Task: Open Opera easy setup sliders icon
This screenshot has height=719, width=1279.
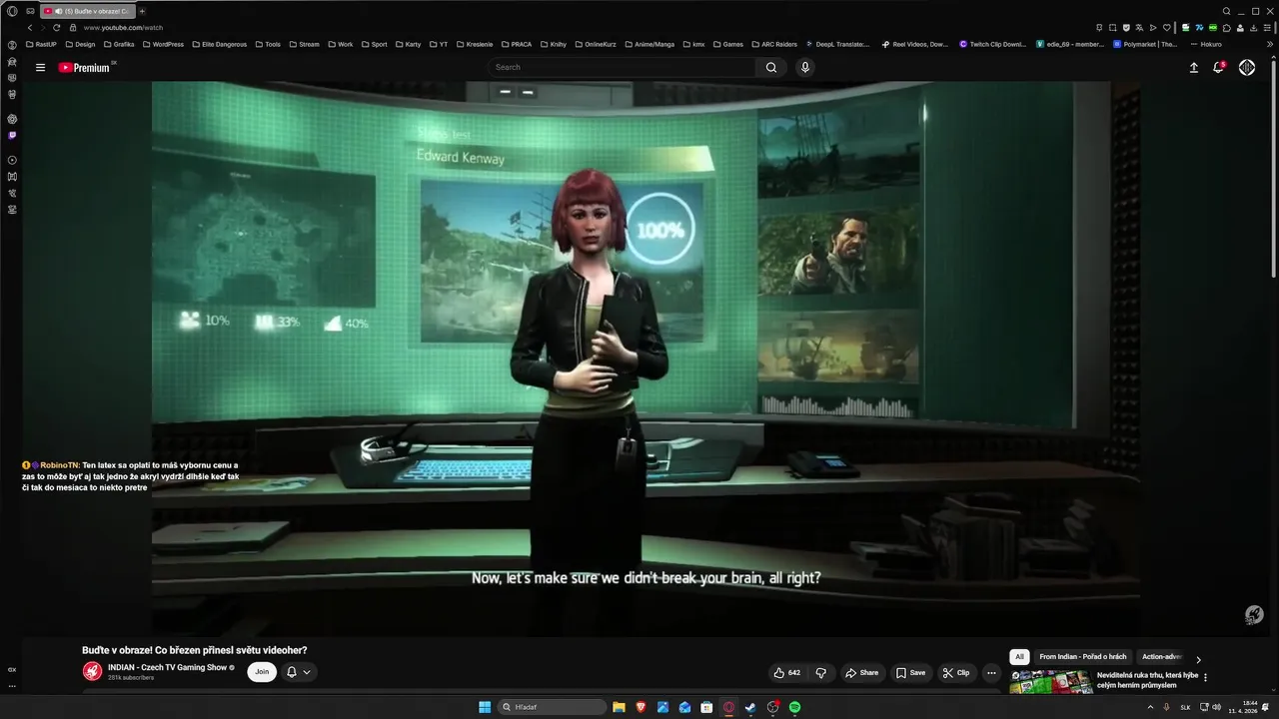Action: point(1267,28)
